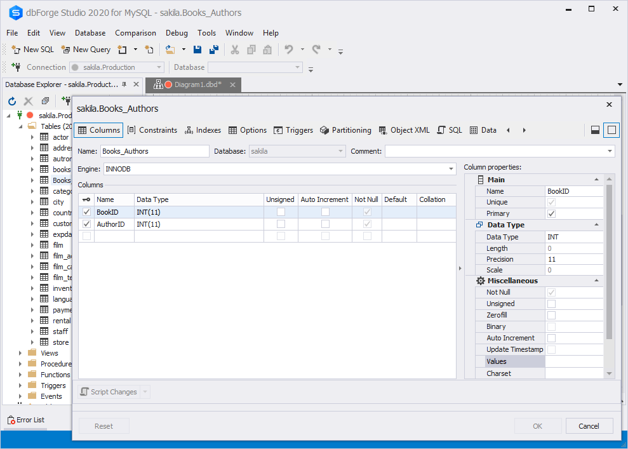Viewport: 628px width, 449px height.
Task: Click the Save All toolbar icon
Action: tap(214, 50)
